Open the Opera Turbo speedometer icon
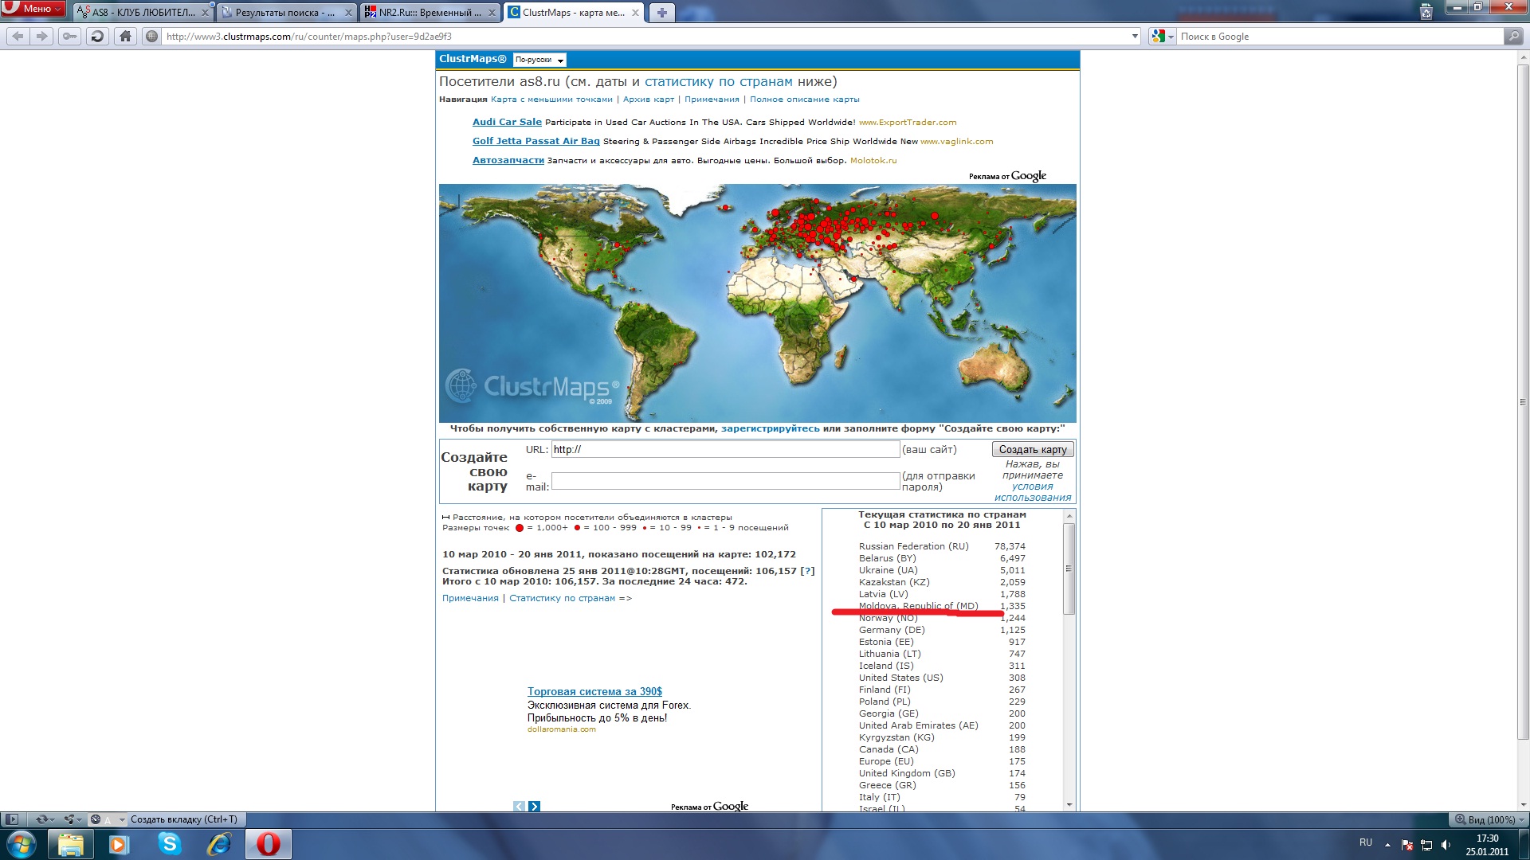The height and width of the screenshot is (860, 1530). point(95,819)
